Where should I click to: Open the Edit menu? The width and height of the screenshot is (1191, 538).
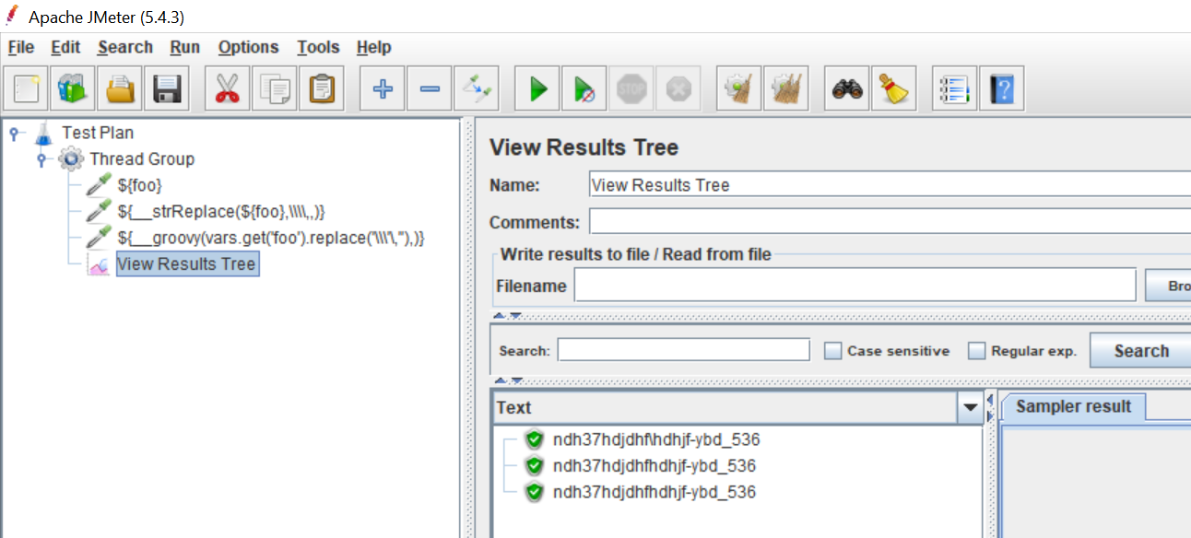(x=65, y=47)
